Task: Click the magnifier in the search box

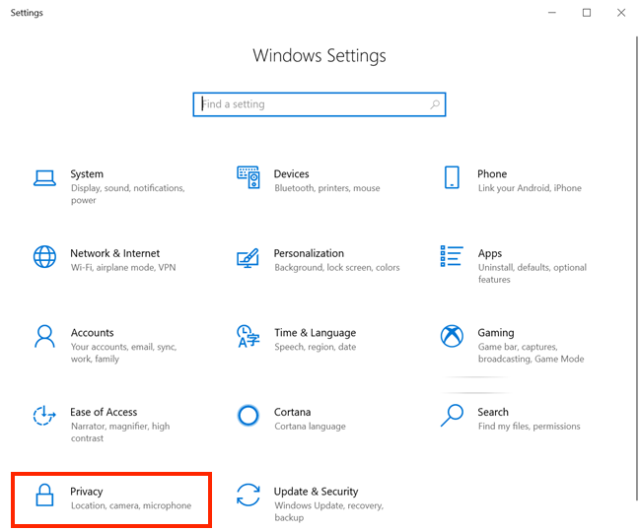Action: (x=435, y=104)
